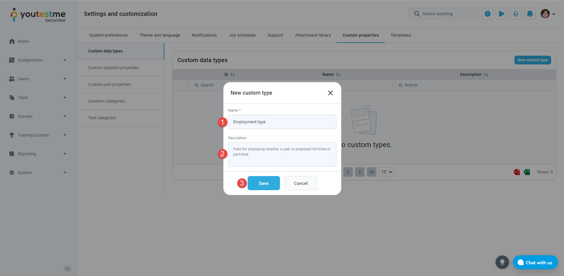Open the rows per page dropdown
Viewport: 564px width, 276px height.
pos(386,172)
